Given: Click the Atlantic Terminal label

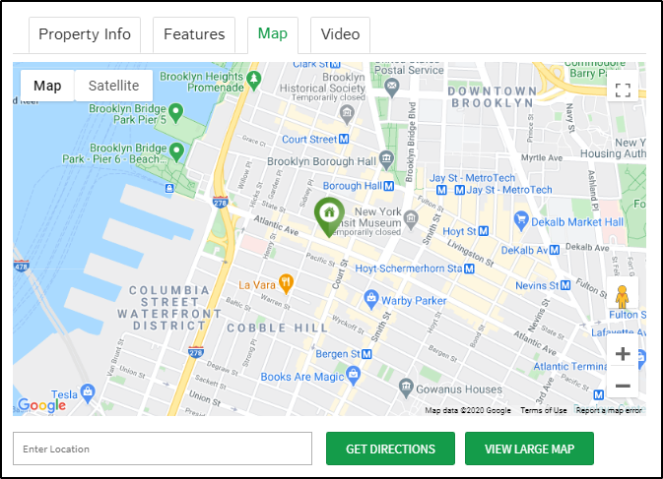Looking at the screenshot, I should coord(570,366).
